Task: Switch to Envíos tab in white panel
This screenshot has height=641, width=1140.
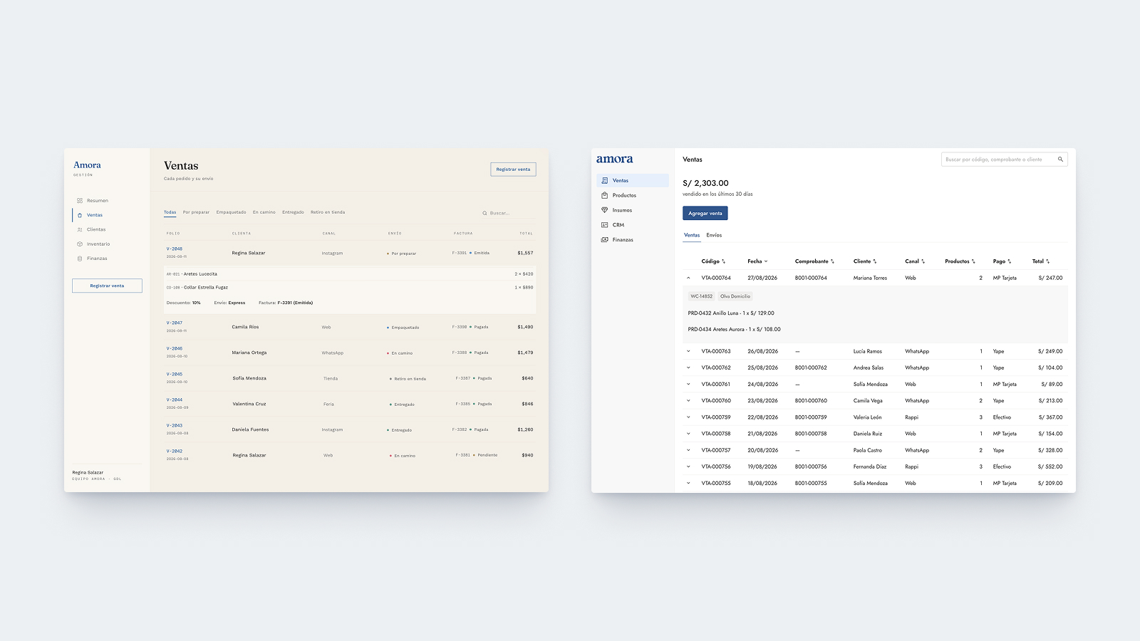Action: 714,235
